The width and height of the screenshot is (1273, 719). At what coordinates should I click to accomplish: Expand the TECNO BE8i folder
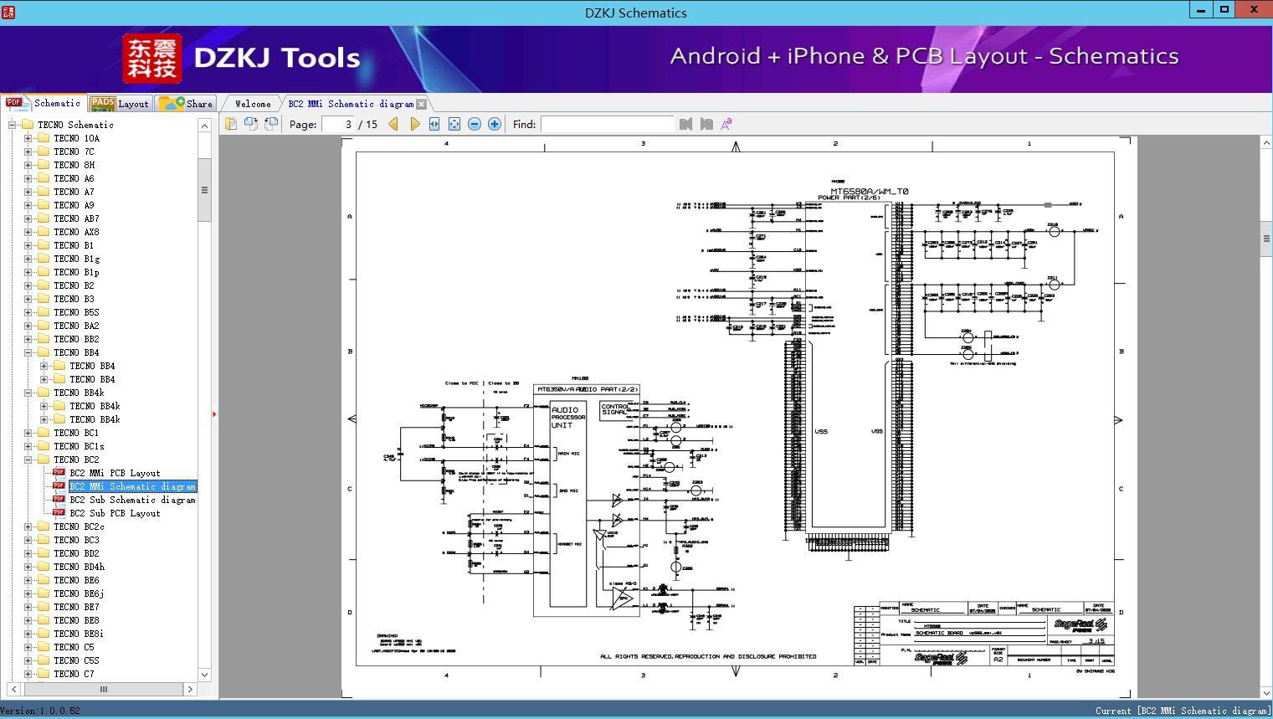click(x=28, y=634)
